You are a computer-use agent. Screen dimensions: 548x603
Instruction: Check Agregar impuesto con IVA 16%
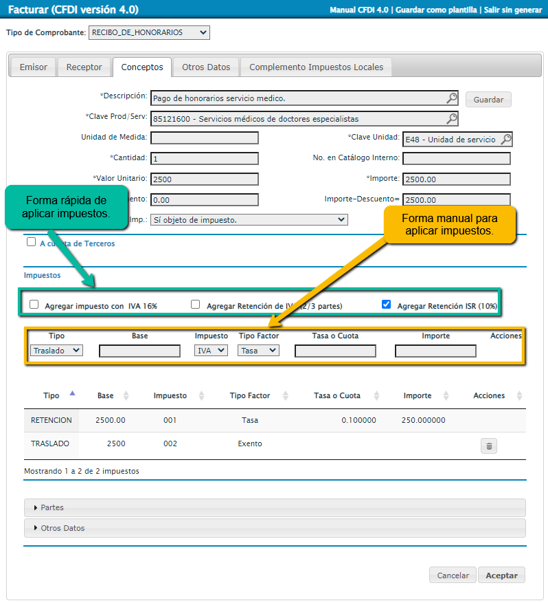34,305
